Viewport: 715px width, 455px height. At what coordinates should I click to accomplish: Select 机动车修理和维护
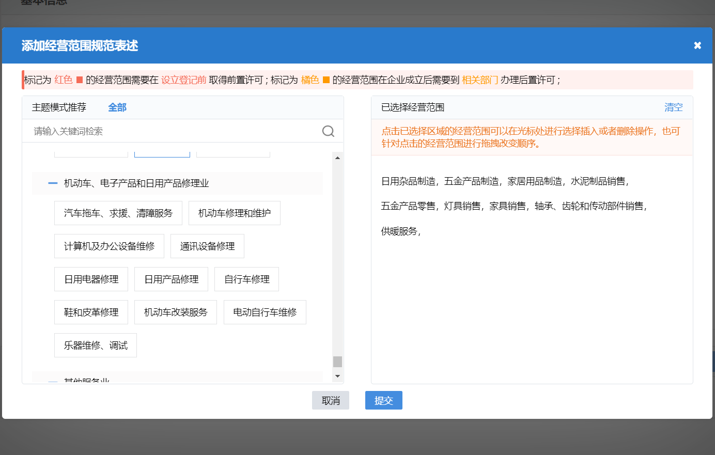(234, 213)
